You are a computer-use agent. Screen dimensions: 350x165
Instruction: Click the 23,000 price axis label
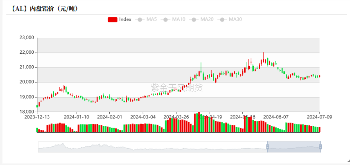pos(27,38)
